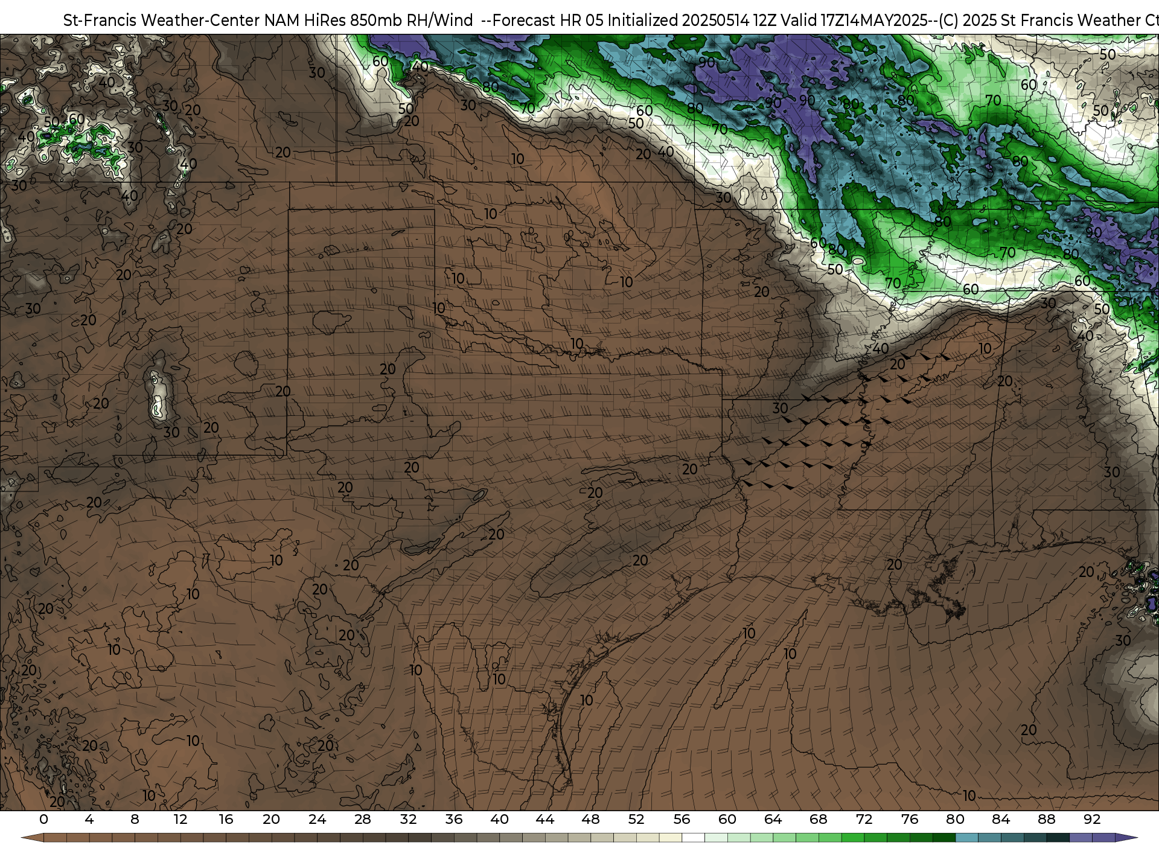Click the colorbar label '48'
This screenshot has height=845, width=1159.
pos(590,819)
